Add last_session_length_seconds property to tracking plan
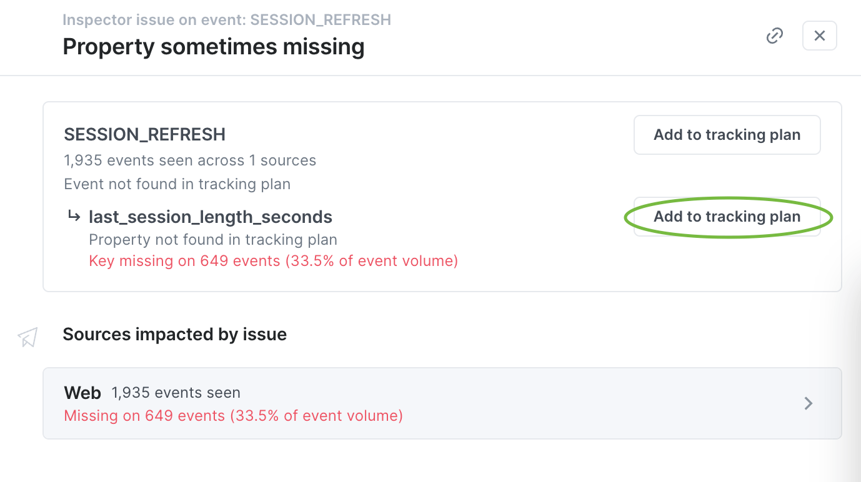This screenshot has width=861, height=482. tap(727, 217)
